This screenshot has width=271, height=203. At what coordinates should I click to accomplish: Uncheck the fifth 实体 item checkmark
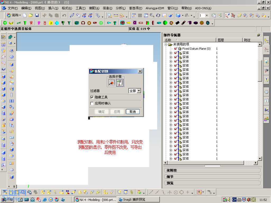[x=176, y=70]
